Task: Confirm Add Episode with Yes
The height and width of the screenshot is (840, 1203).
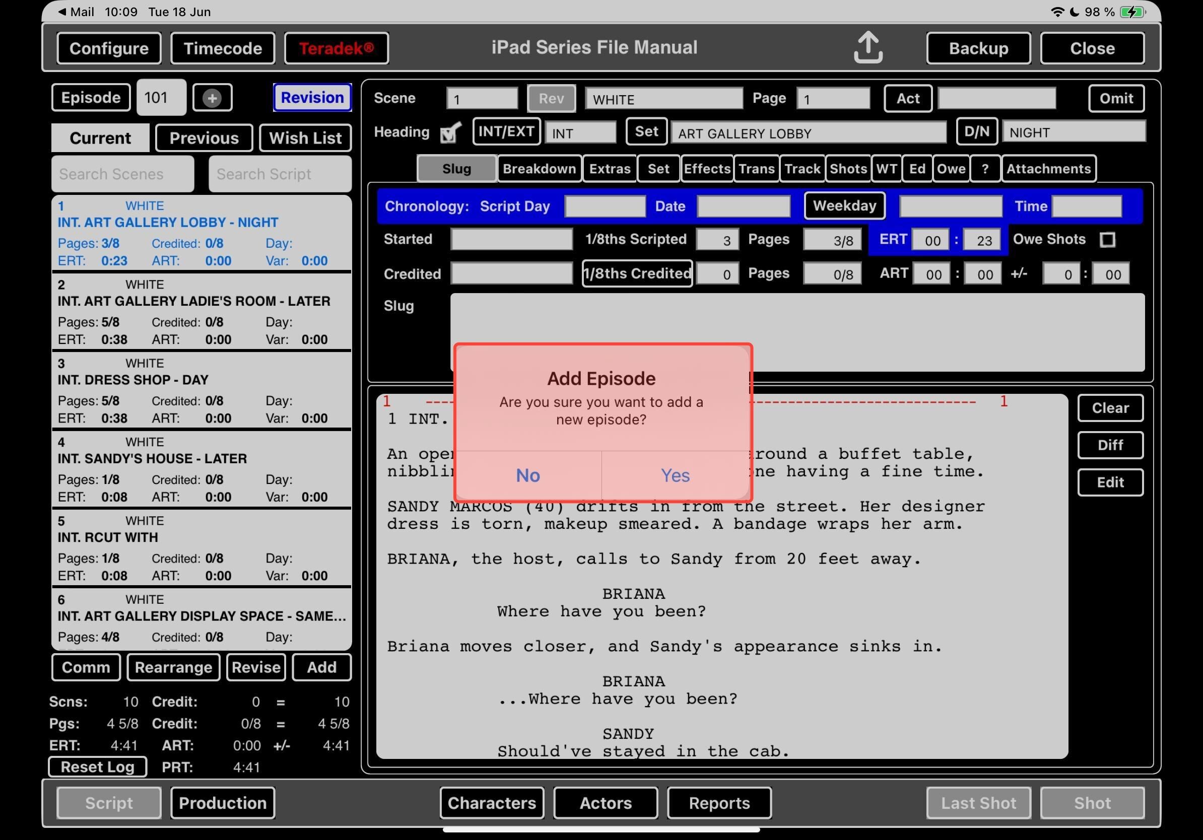Action: click(675, 475)
